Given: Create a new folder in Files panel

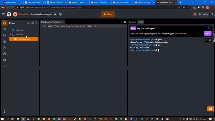Looking at the screenshot, I should click(x=33, y=23).
